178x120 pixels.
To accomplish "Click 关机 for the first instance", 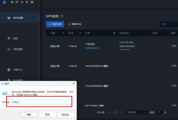I will (174, 46).
